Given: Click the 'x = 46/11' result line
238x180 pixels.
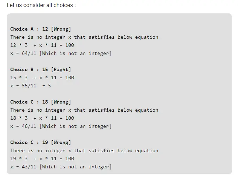Looking at the screenshot, I should pos(61,126).
